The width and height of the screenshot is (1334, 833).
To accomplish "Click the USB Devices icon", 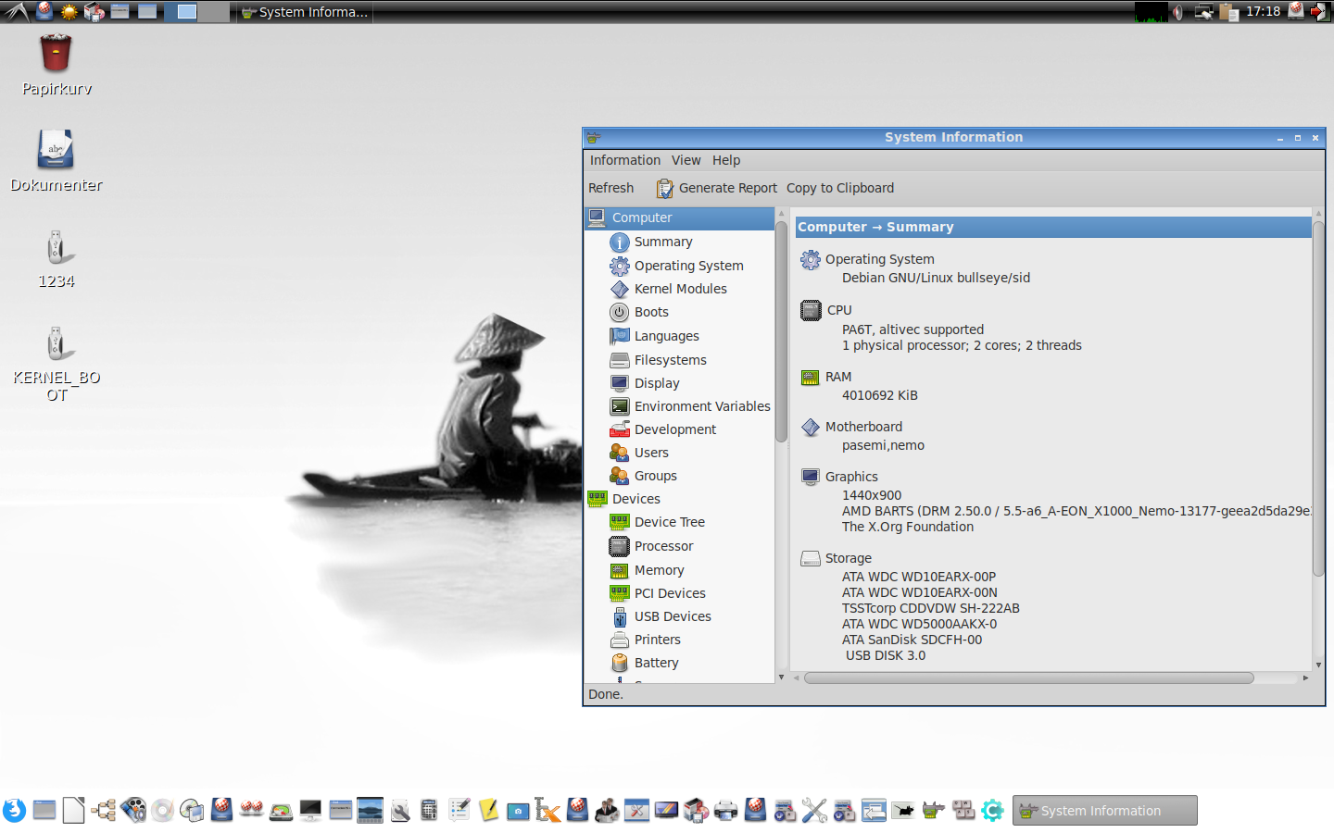I will 620,617.
